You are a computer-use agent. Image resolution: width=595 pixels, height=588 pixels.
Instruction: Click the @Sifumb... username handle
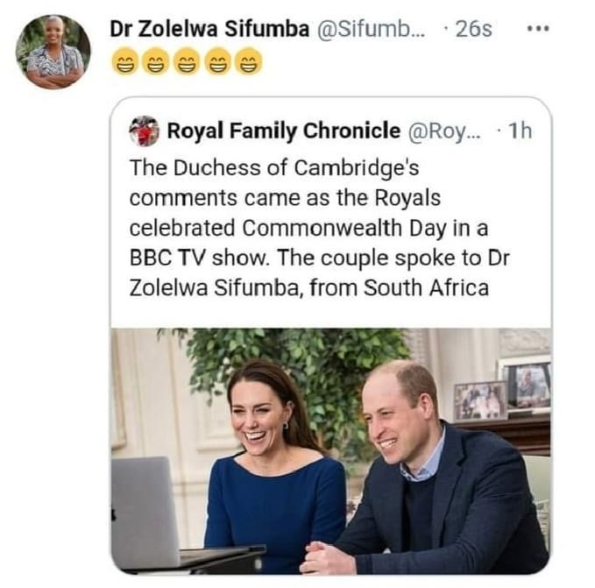coord(368,28)
